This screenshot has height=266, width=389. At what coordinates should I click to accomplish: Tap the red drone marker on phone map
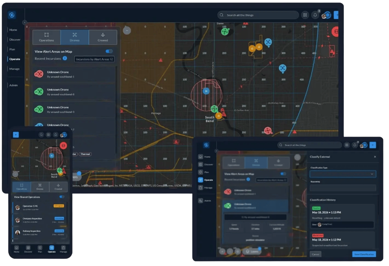(63, 145)
